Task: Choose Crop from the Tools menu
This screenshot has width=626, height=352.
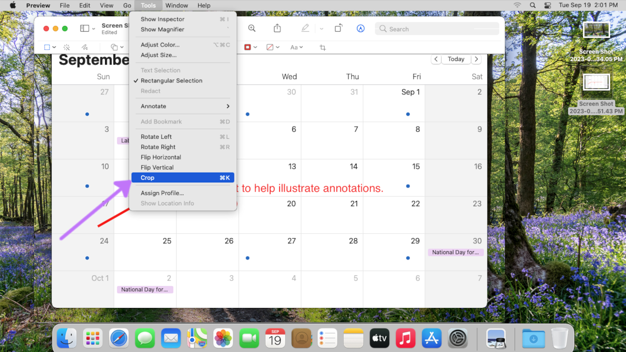Action: pos(183,178)
